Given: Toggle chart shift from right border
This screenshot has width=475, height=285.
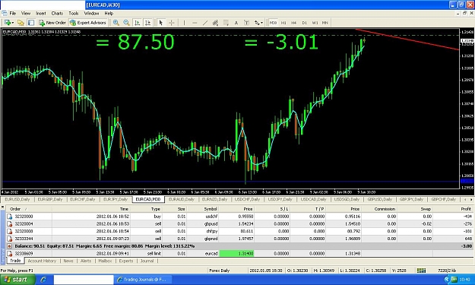Looking at the screenshot, I should click(x=147, y=23).
